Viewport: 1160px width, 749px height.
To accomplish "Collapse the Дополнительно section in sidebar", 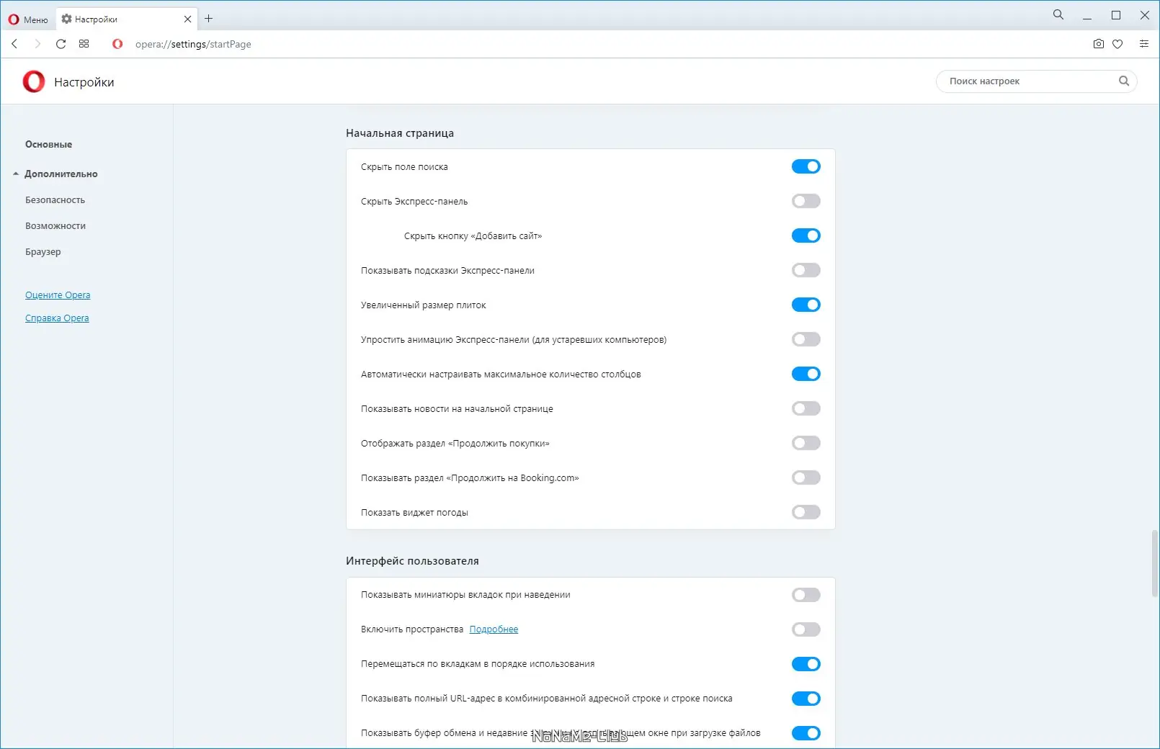I will [61, 174].
